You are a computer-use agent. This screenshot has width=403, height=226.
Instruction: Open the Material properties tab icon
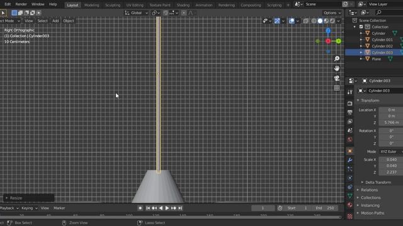(350, 205)
